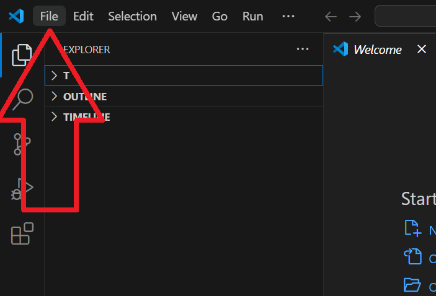Open the Search view magnifier icon
The height and width of the screenshot is (296, 436).
tap(23, 100)
